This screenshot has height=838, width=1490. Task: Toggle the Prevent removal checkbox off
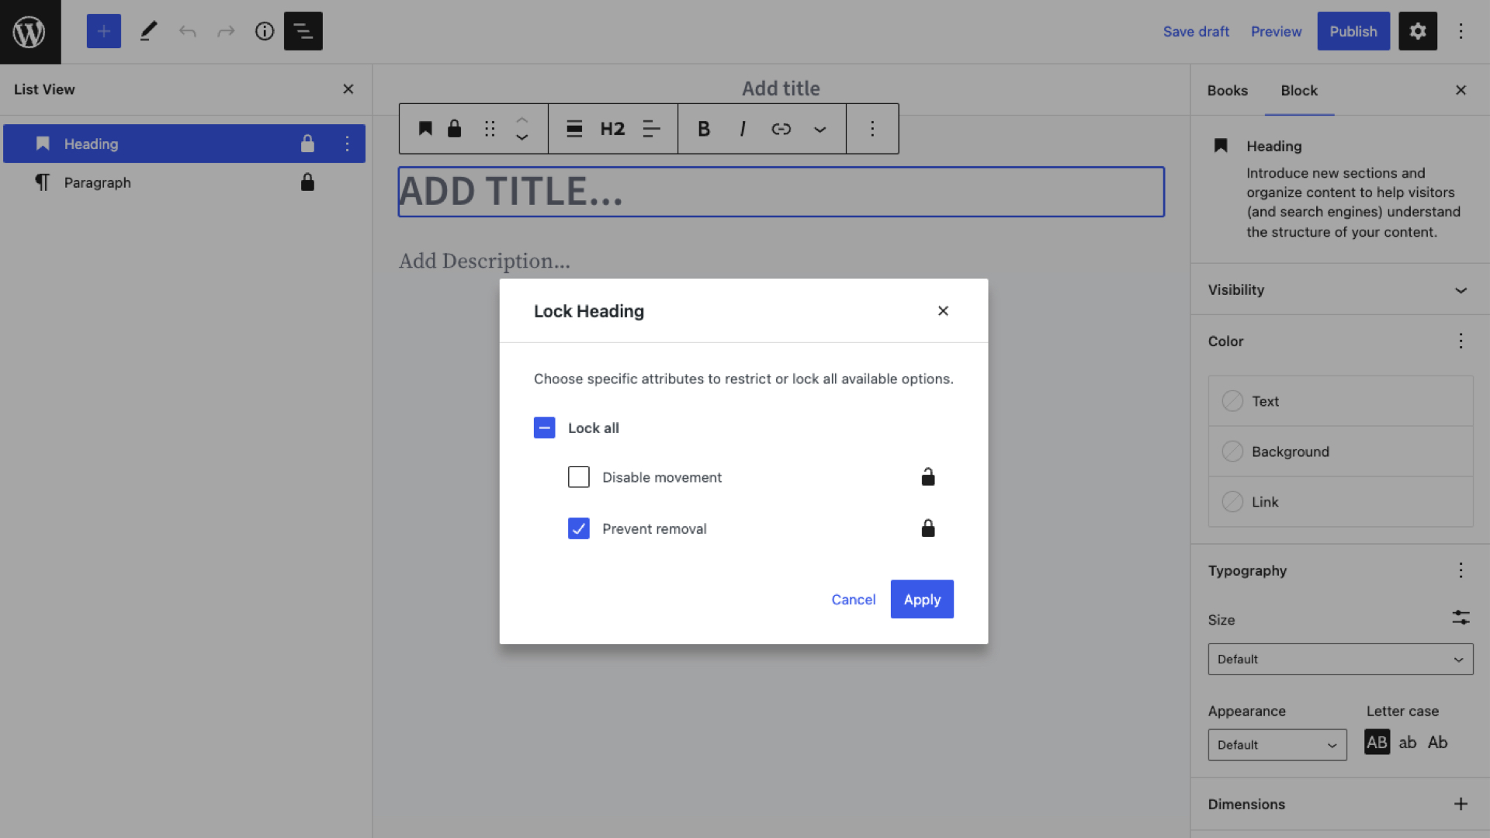(x=578, y=528)
